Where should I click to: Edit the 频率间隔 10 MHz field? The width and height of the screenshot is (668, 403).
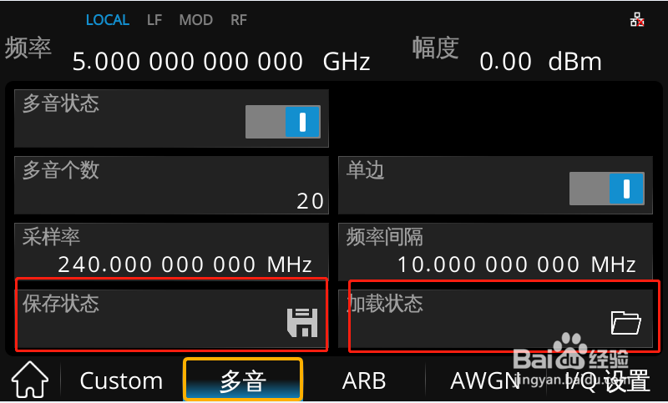coord(495,251)
